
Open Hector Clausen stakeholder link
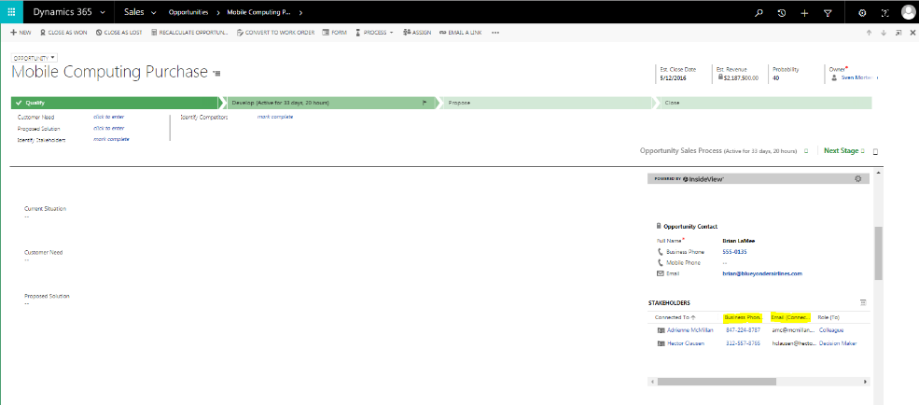(x=686, y=343)
